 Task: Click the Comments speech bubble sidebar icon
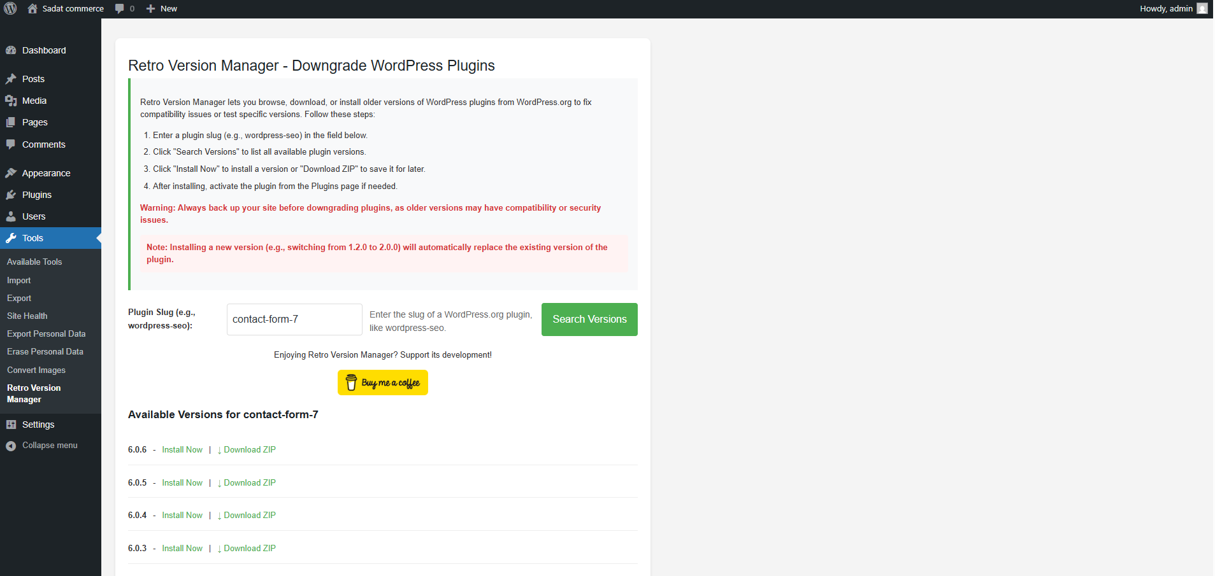[11, 144]
